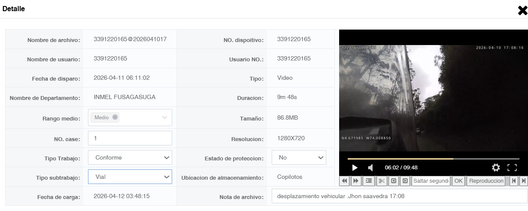
Task: Select the Usuario NO. value
Action: [294, 58]
